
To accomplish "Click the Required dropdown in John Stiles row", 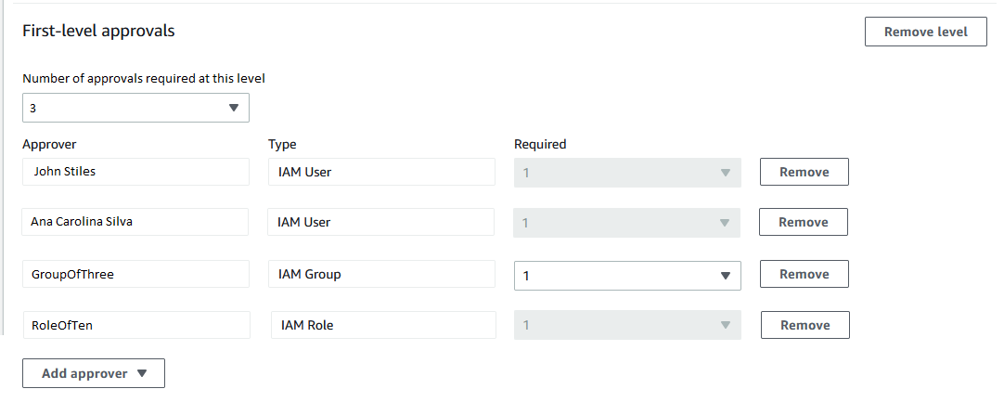I will (627, 173).
